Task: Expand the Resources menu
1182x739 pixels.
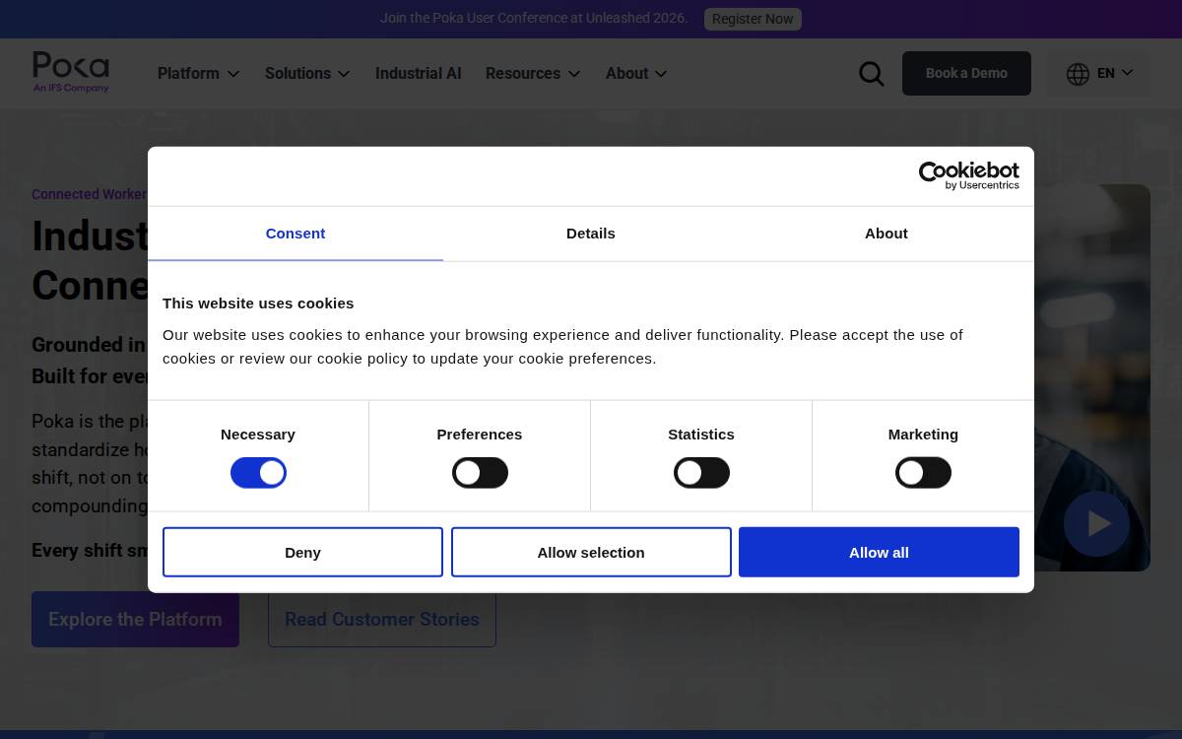Action: pyautogui.click(x=533, y=74)
